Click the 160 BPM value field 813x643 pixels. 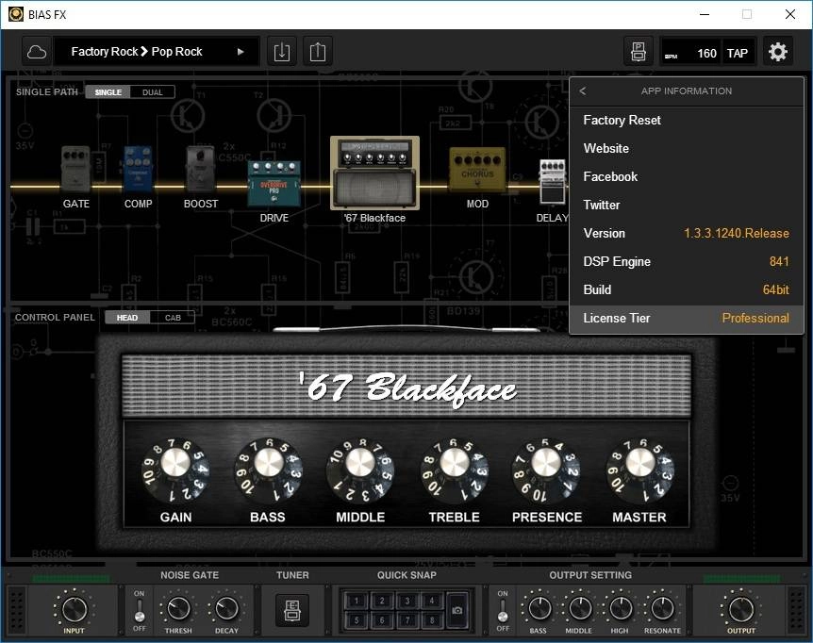[690, 54]
